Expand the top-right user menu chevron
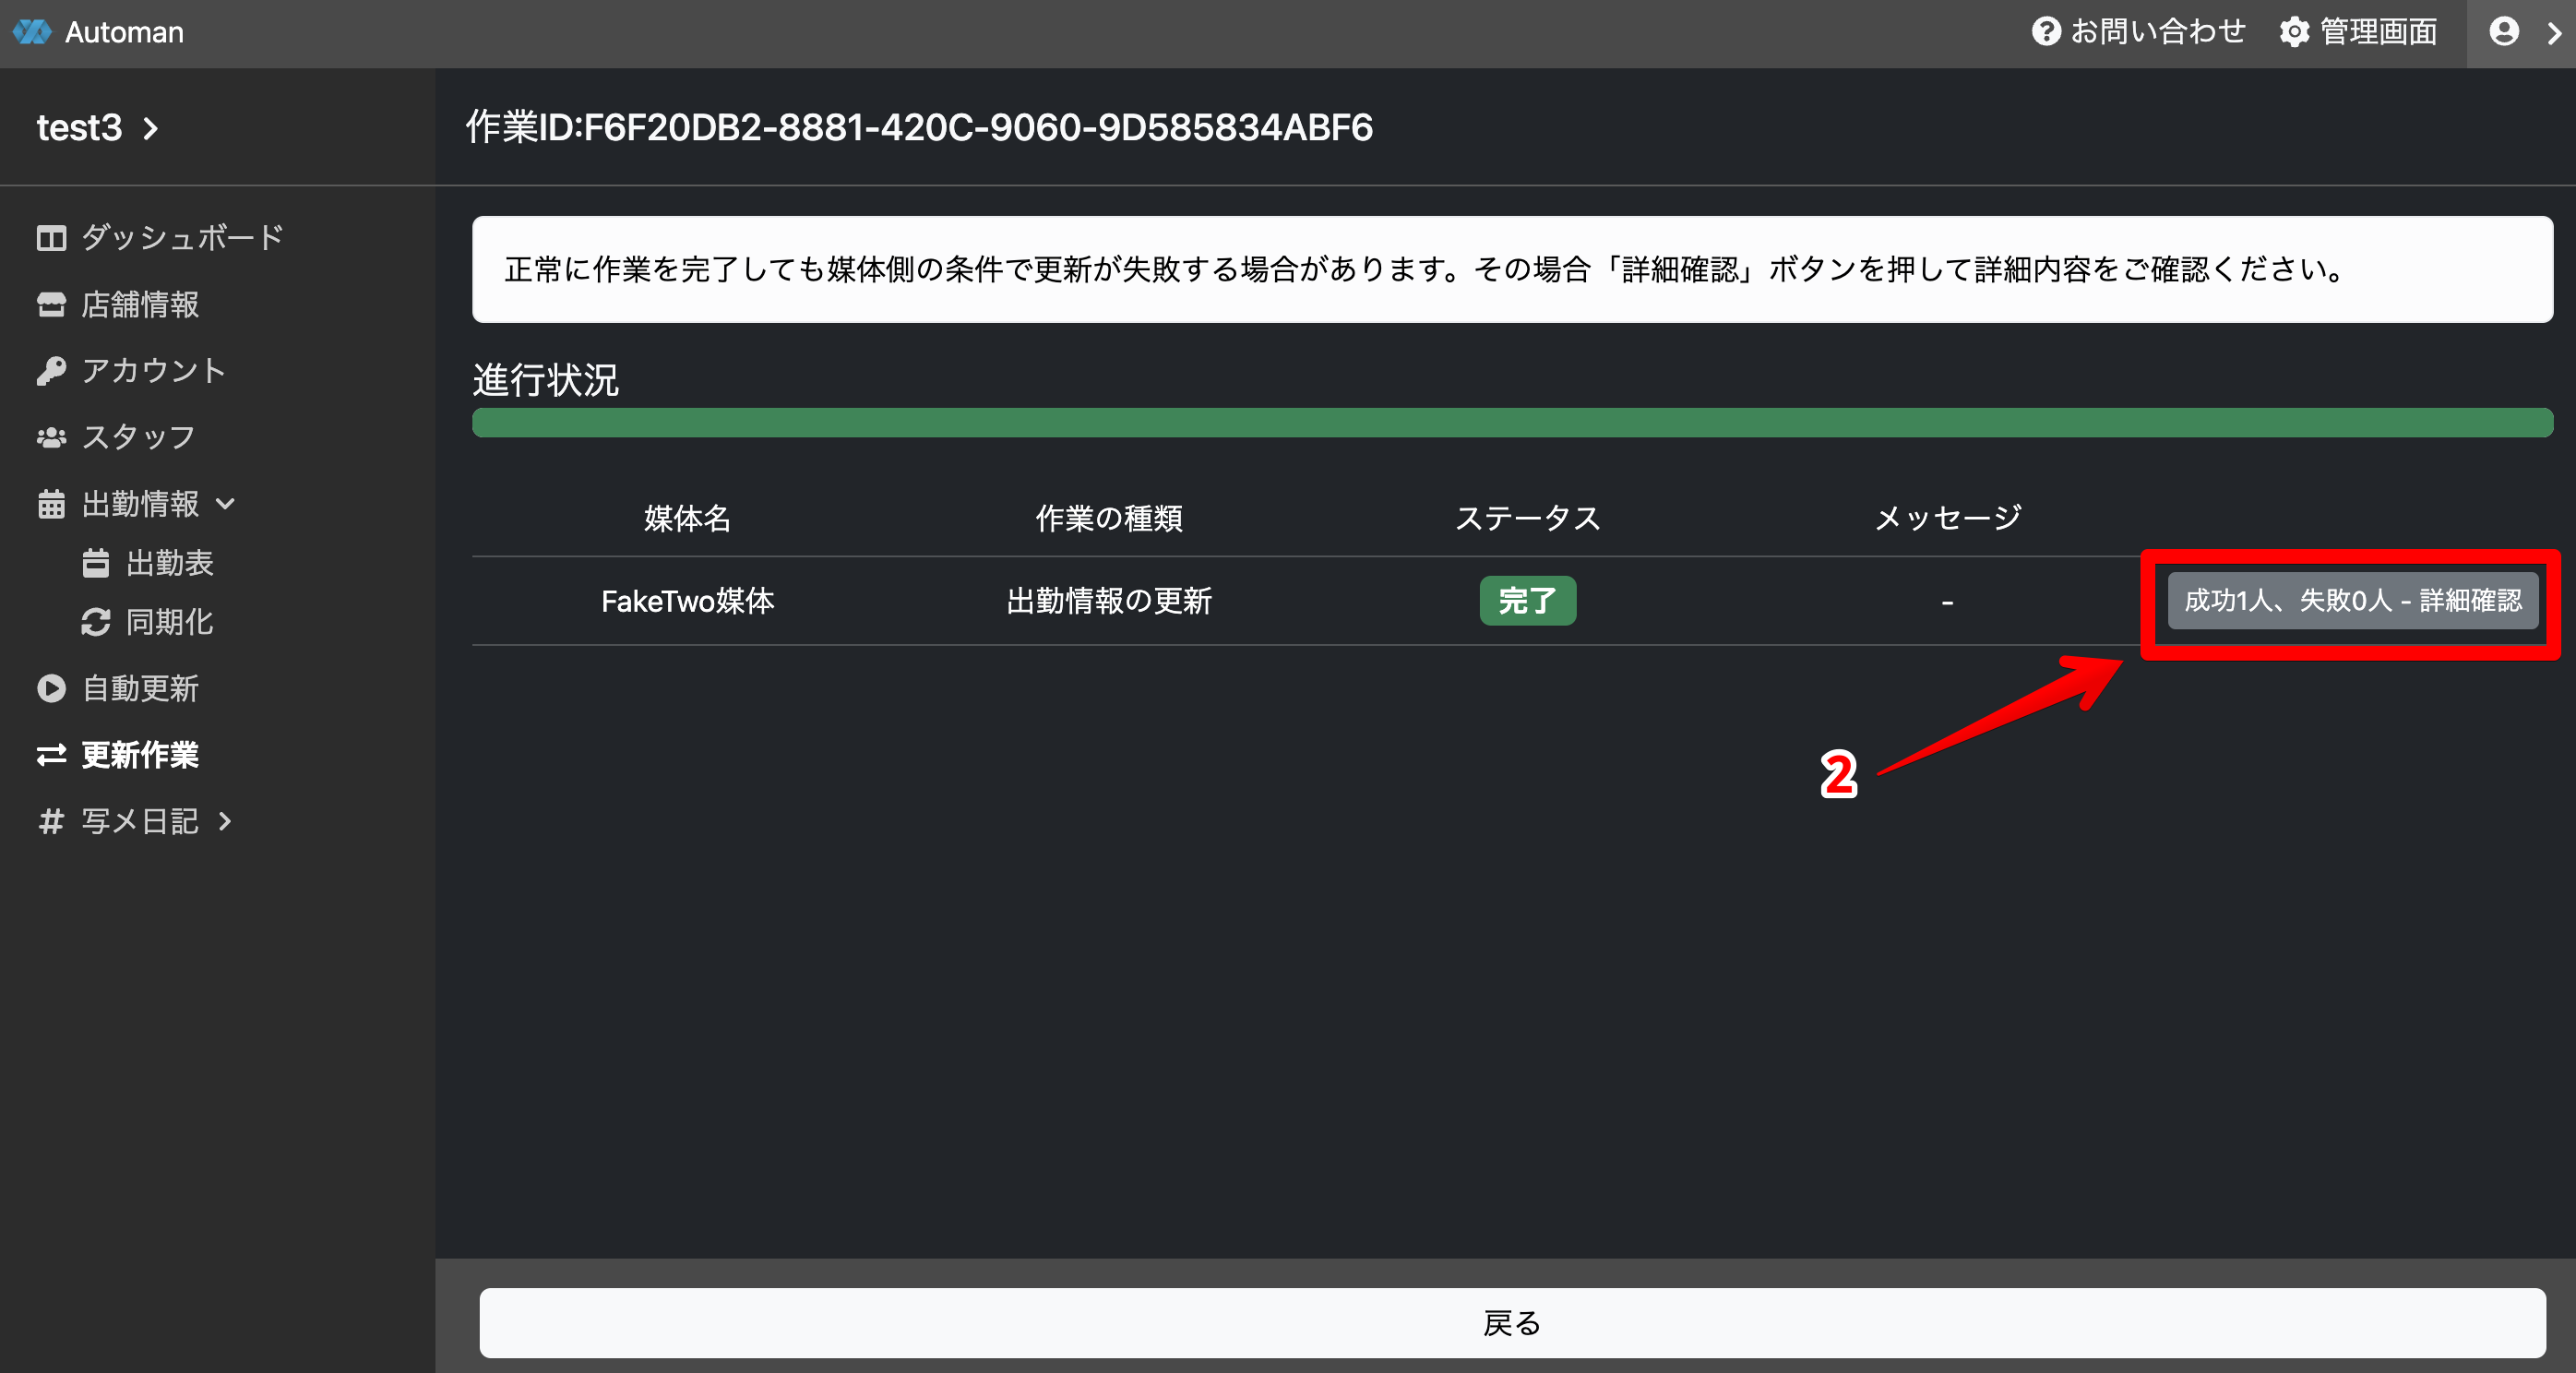The height and width of the screenshot is (1373, 2576). click(x=2553, y=33)
